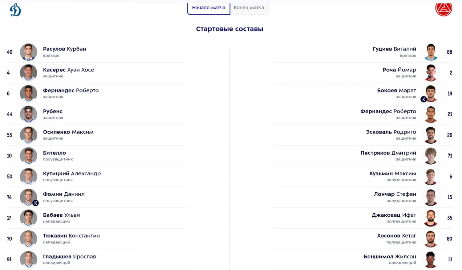The image size is (462, 270).
Task: Open Пестряков Дмитрий player photo
Action: click(x=431, y=156)
